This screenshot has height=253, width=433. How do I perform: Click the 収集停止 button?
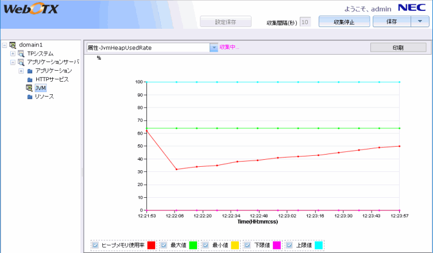tap(343, 22)
